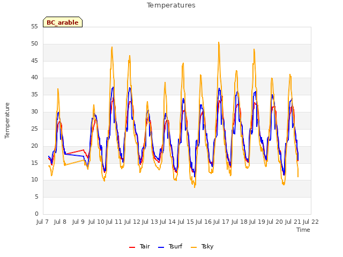Click the 30 y-axis tick label
This screenshot has width=343, height=257.
click(x=34, y=112)
